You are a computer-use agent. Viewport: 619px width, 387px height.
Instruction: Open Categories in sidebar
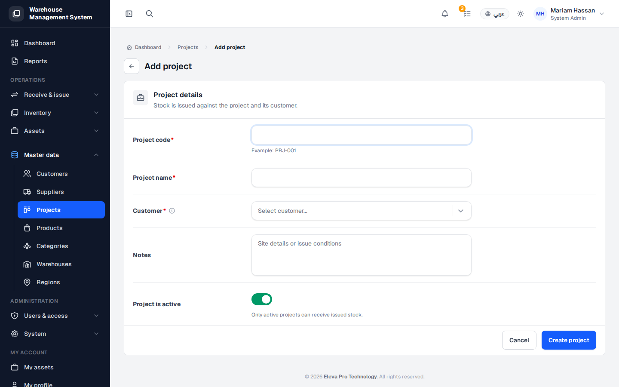click(61, 246)
